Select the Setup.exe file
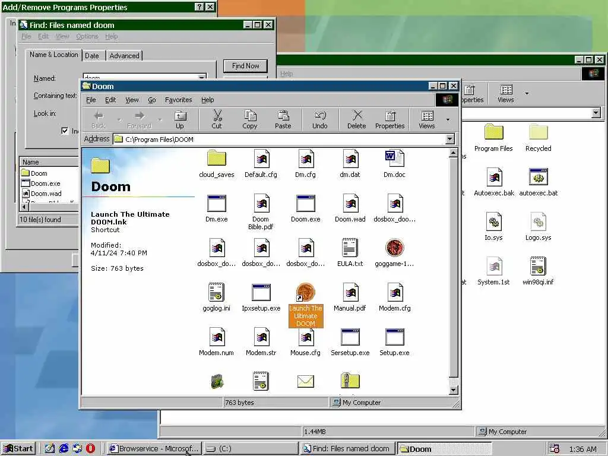Viewport: 608px width, 456px height. 394,342
